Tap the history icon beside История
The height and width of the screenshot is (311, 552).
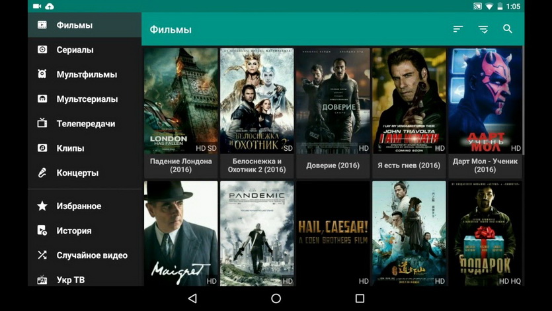(42, 230)
